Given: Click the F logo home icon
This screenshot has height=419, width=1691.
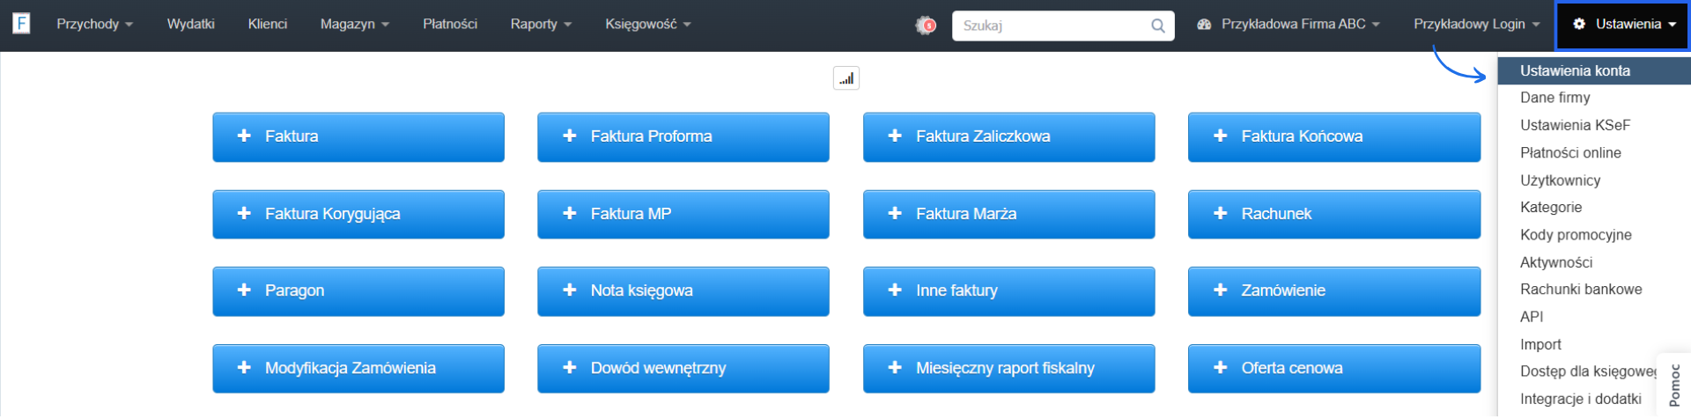Looking at the screenshot, I should 21,23.
